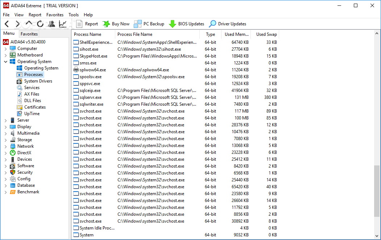Open the View menu

coord(19,15)
